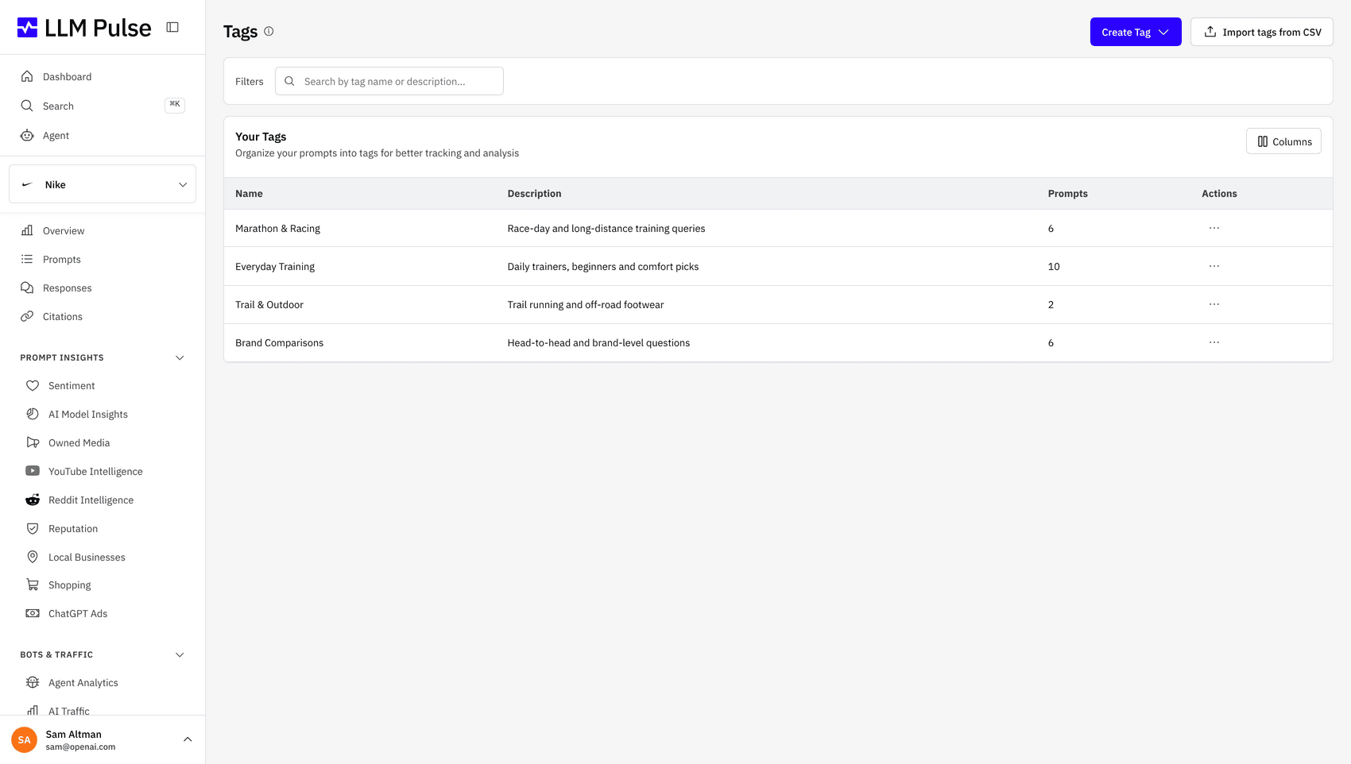Click the Name column header
The width and height of the screenshot is (1351, 764).
point(249,194)
